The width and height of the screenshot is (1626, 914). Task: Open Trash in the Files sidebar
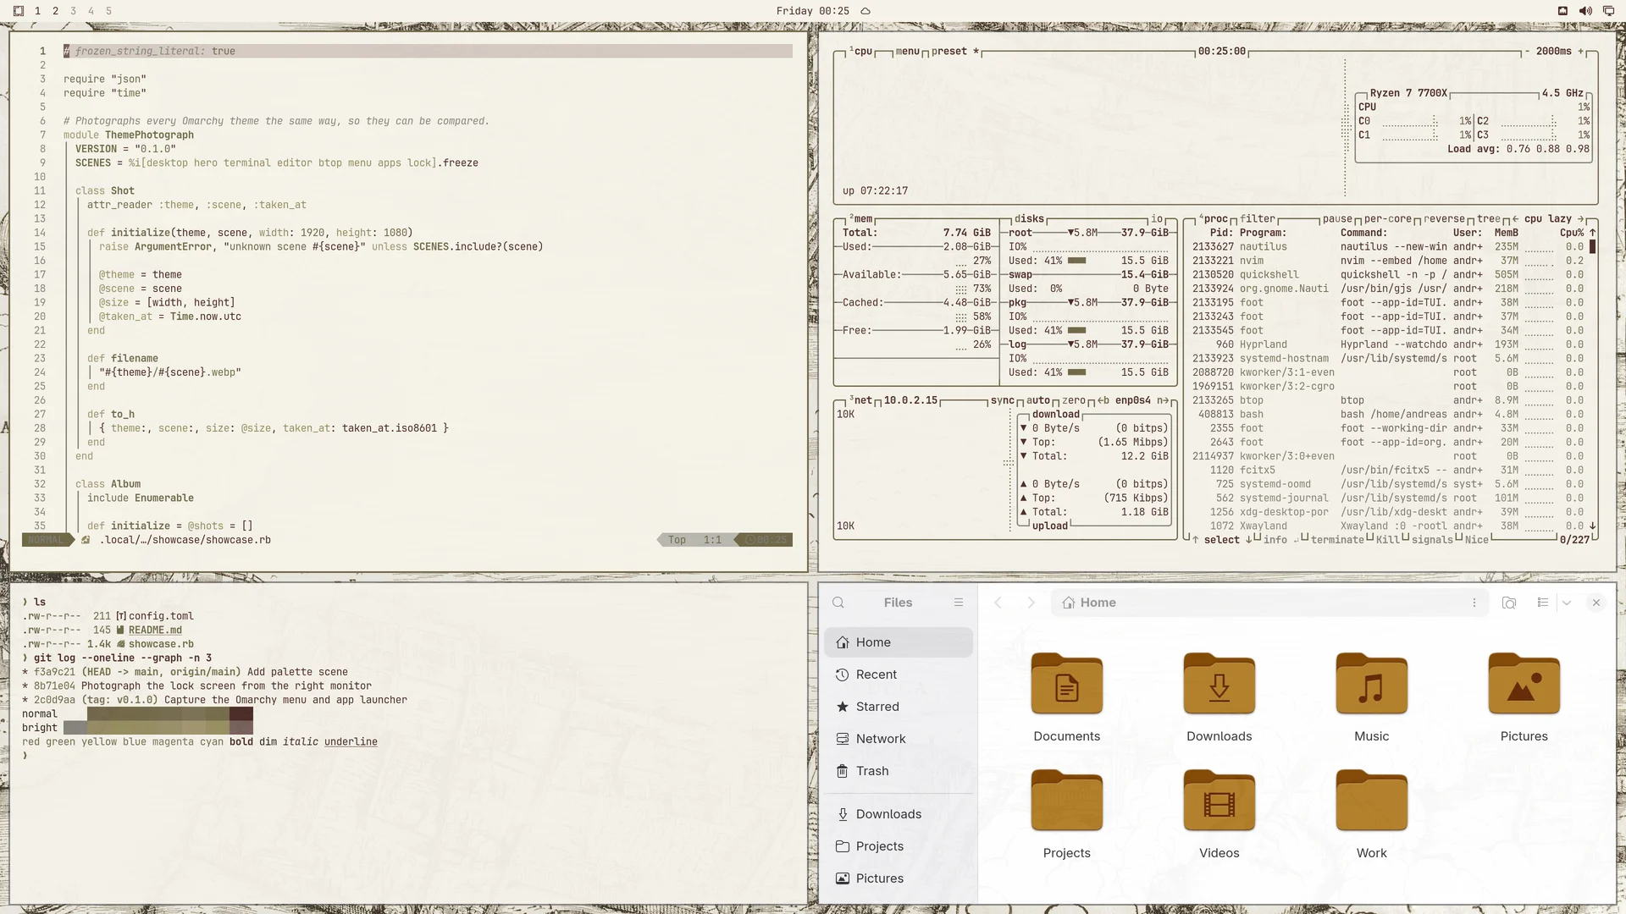(898, 771)
